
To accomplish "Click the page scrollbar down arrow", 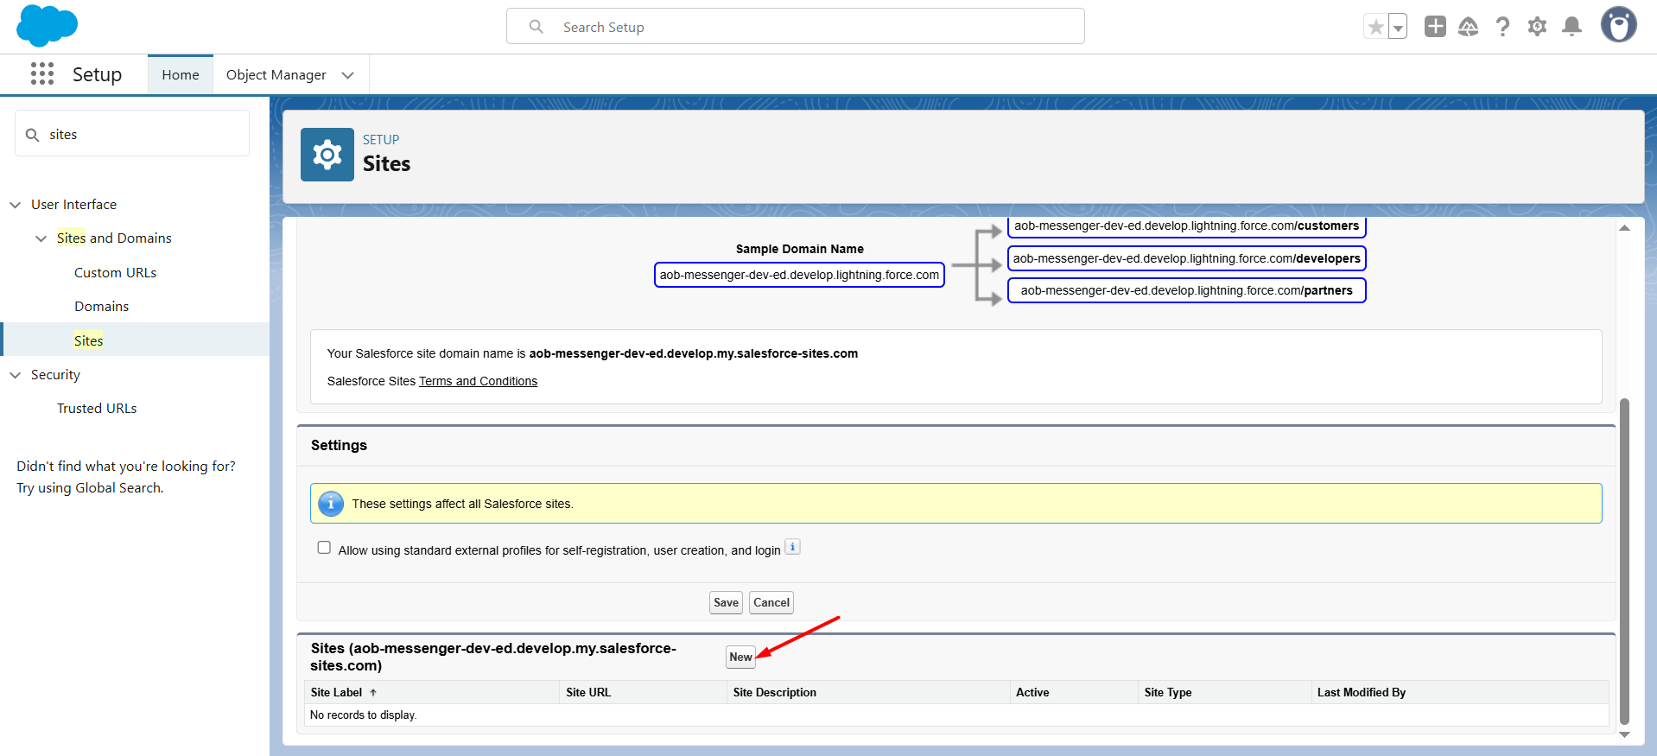I will coord(1624,734).
